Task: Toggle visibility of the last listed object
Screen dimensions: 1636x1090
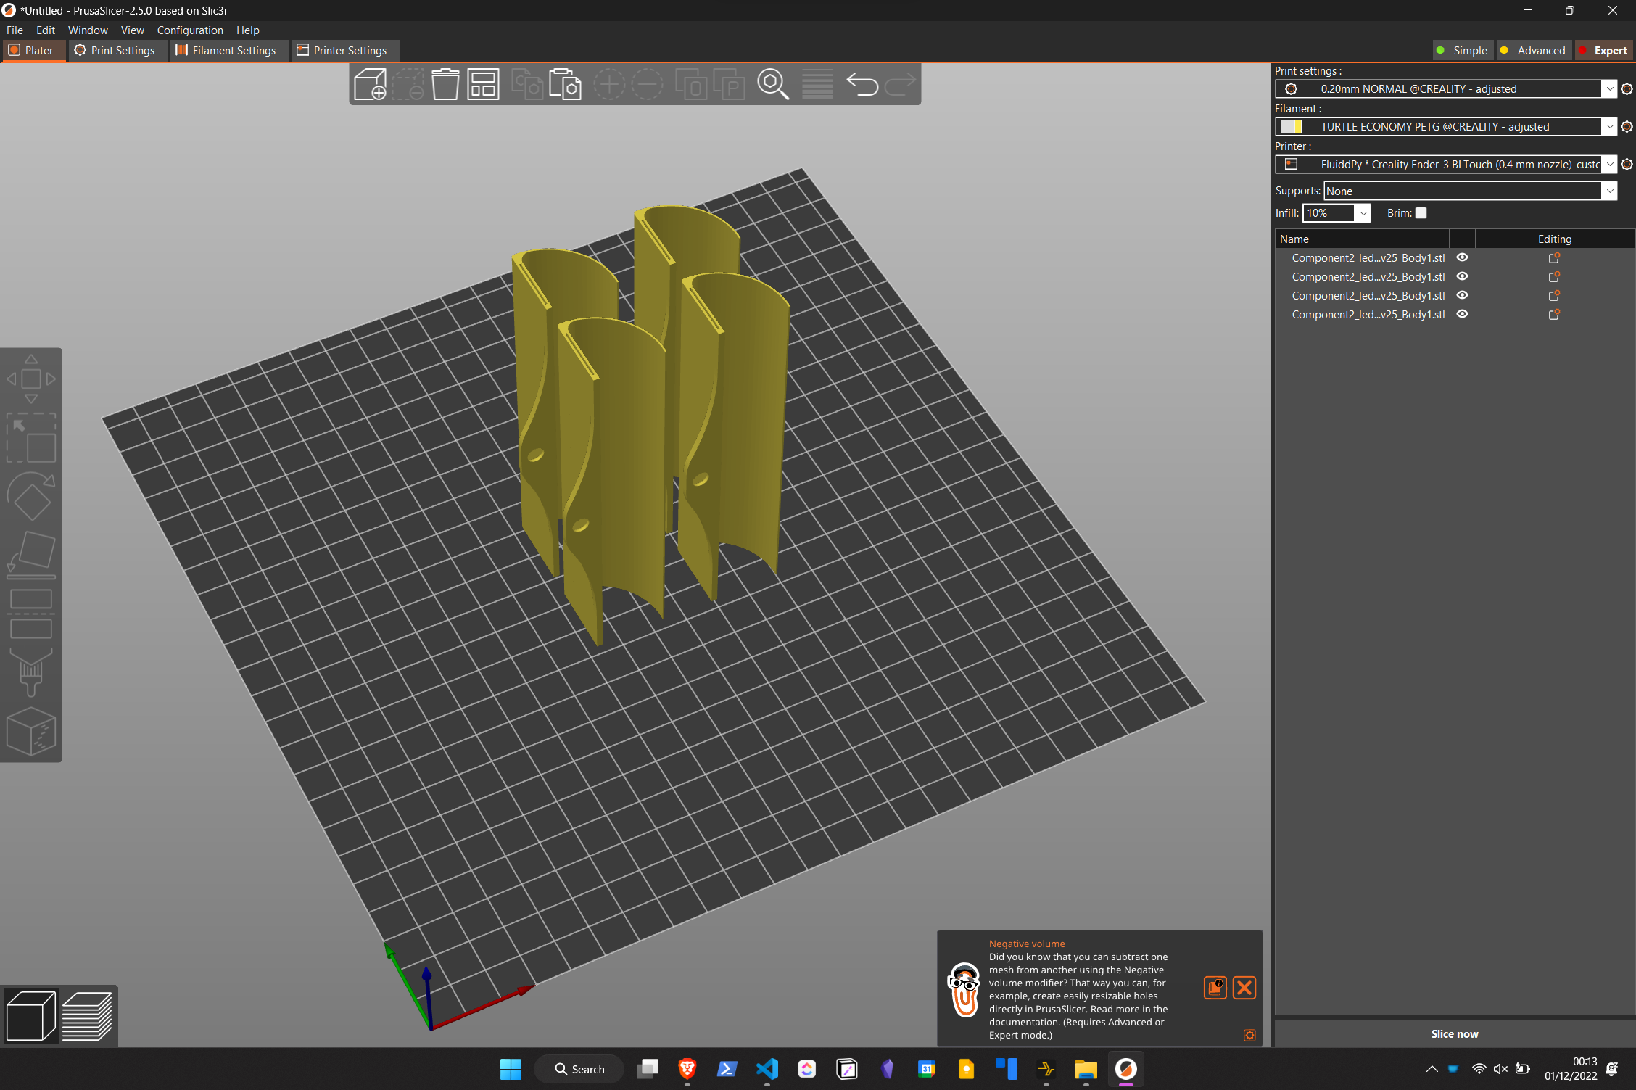Action: tap(1463, 314)
